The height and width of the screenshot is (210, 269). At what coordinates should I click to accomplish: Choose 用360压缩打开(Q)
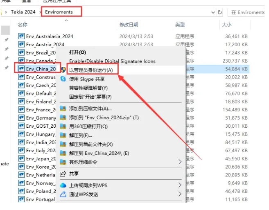tap(88, 126)
